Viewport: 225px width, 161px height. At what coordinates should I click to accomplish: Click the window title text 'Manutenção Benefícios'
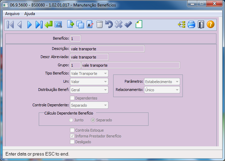tap(95, 5)
